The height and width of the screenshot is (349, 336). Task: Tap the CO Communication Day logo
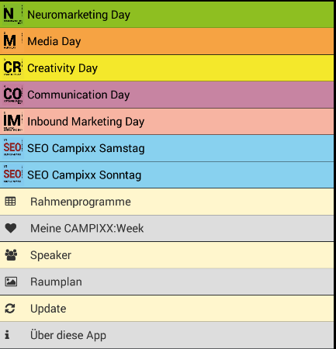[13, 95]
